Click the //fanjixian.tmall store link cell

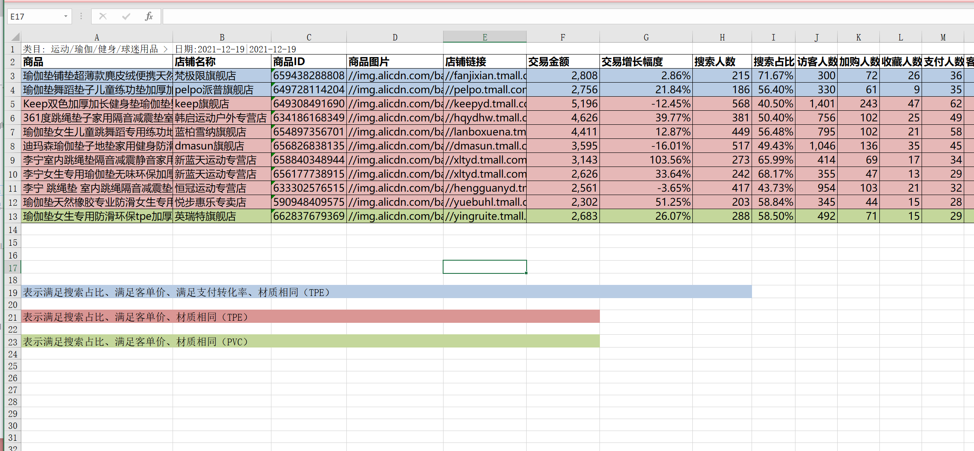pyautogui.click(x=485, y=76)
